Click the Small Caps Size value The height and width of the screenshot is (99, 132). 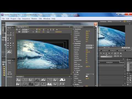pyautogui.click(x=88, y=66)
